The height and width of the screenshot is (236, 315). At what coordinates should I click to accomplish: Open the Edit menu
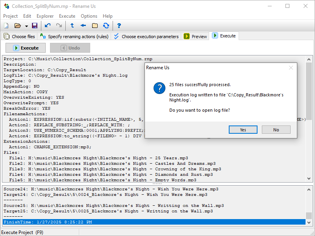tap(27, 16)
